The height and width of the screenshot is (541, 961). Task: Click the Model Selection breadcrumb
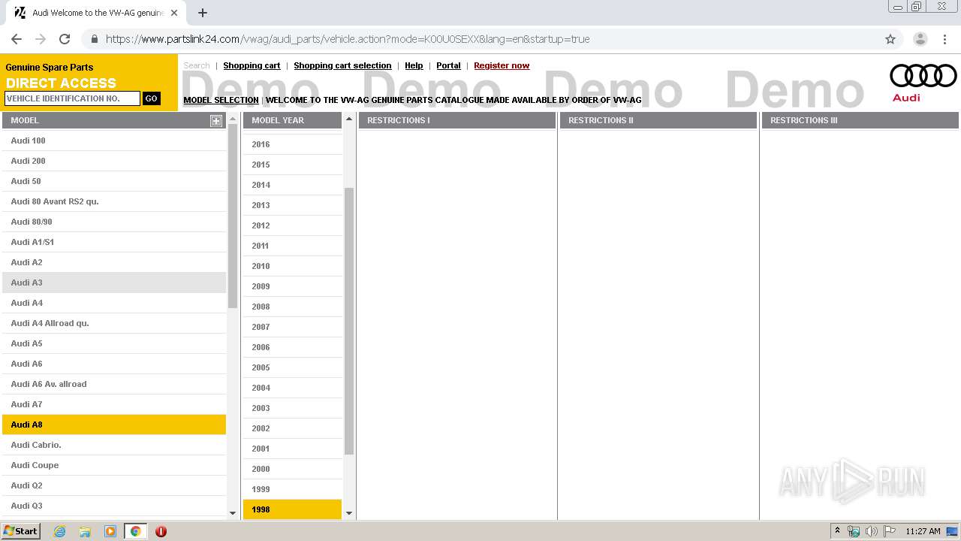221,100
